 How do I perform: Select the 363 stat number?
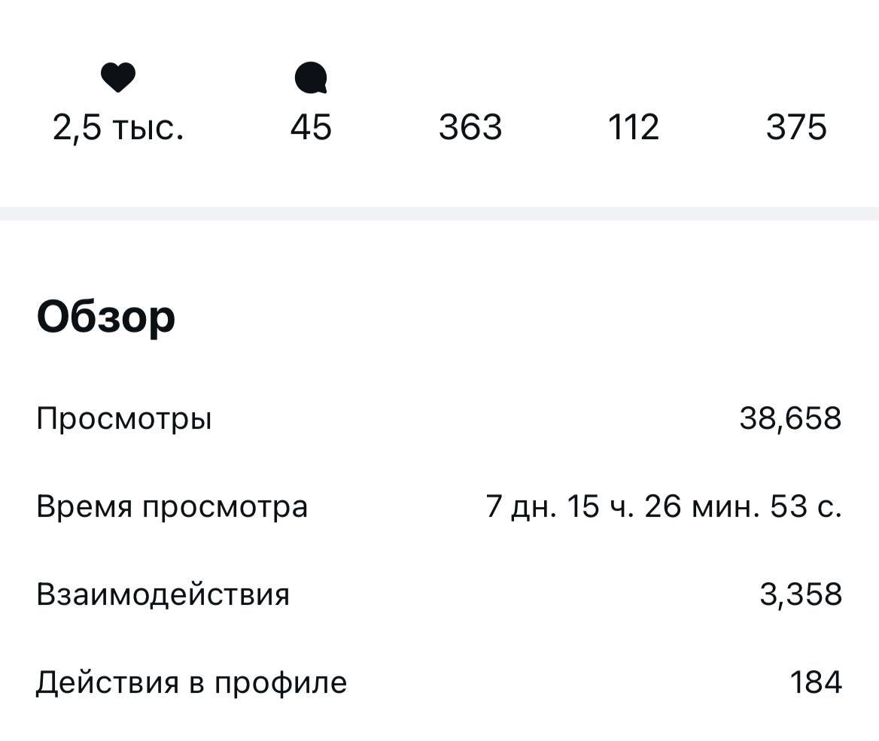pos(470,127)
